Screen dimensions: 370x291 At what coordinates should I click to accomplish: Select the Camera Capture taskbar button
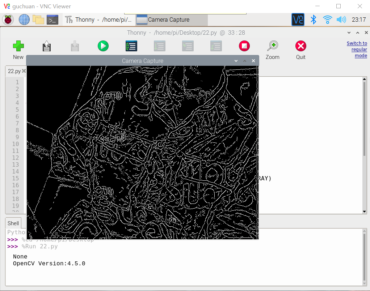[x=172, y=20]
